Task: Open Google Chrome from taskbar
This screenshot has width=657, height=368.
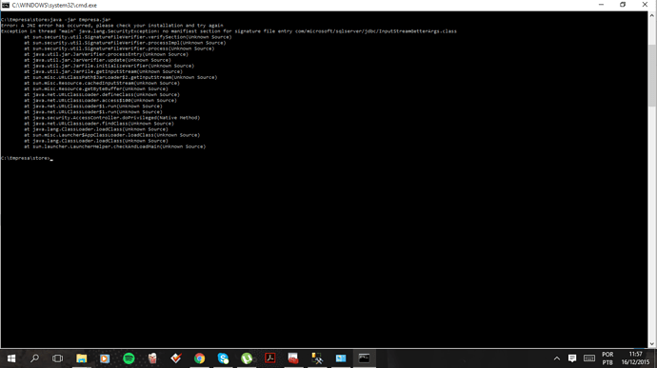Action: pos(199,358)
